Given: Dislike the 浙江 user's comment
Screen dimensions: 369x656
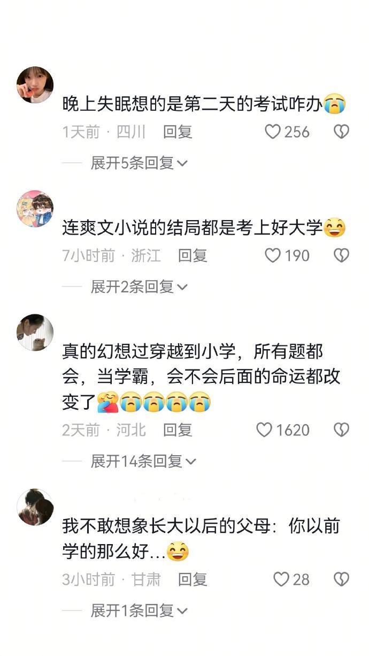Looking at the screenshot, I should pos(341,256).
